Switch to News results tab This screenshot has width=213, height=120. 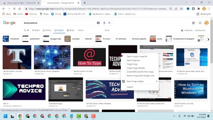tap(71, 30)
